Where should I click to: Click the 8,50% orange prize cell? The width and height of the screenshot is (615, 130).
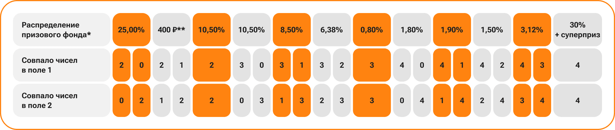[292, 30]
